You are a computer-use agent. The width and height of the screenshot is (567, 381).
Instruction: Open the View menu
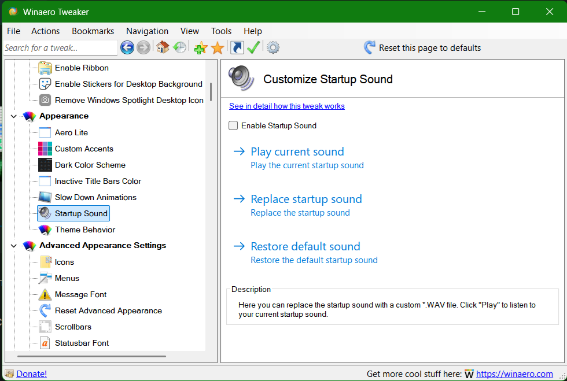tap(190, 31)
